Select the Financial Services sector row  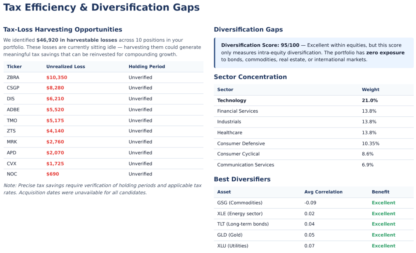[x=314, y=111]
